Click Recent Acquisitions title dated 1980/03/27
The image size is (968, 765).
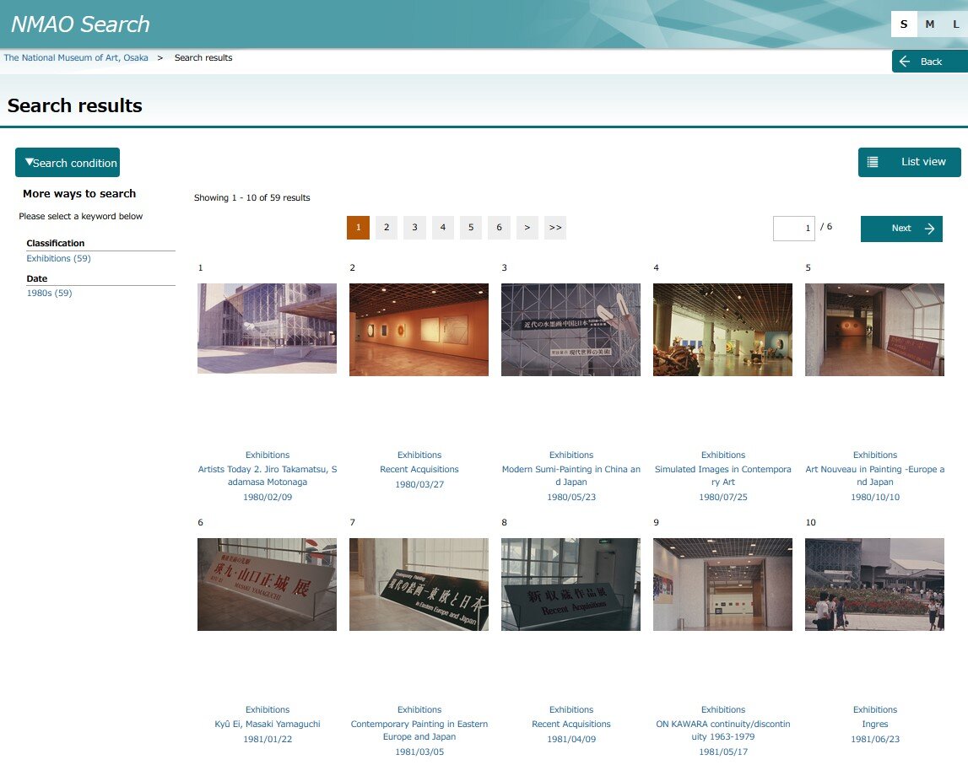(x=419, y=469)
